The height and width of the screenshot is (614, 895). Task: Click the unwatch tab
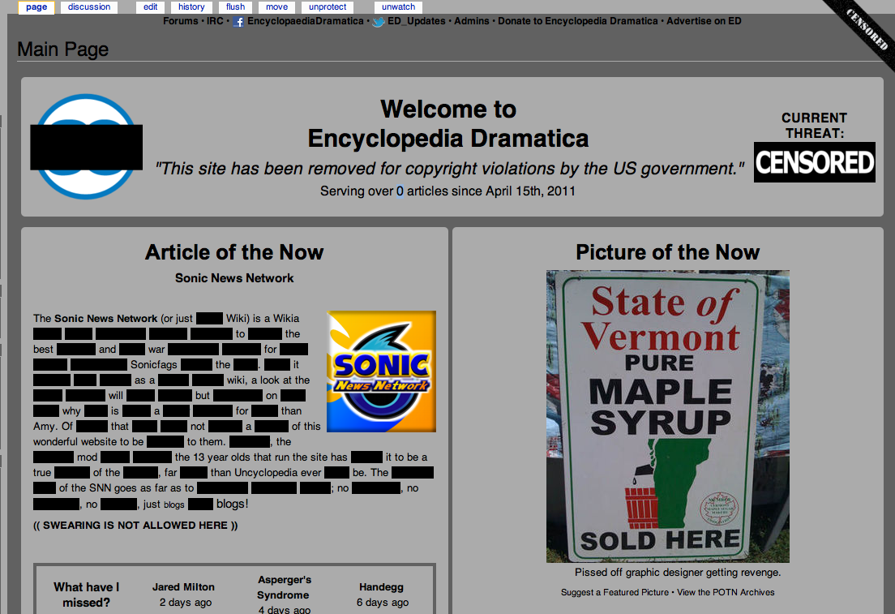[399, 7]
